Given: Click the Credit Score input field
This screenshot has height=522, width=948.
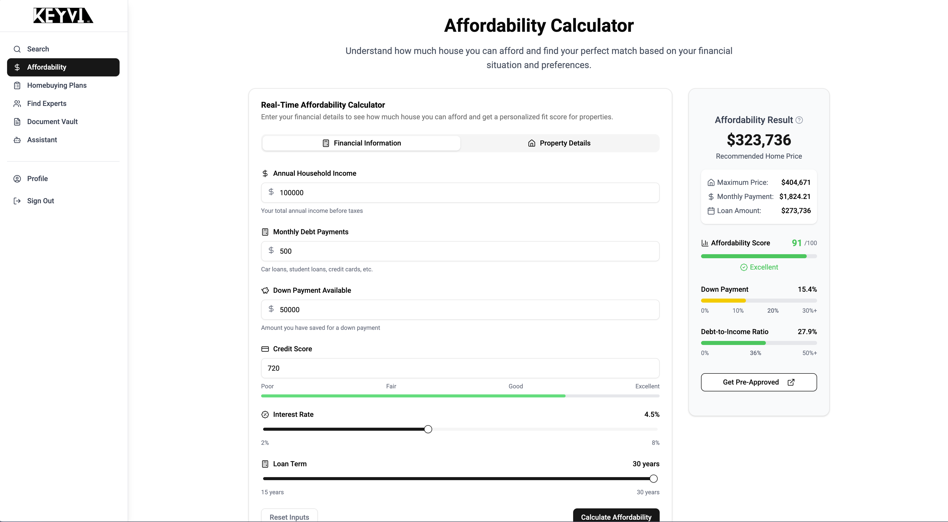Looking at the screenshot, I should coord(460,368).
